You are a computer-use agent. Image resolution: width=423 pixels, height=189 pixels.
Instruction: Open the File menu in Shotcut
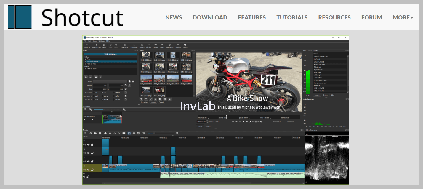coord(85,41)
